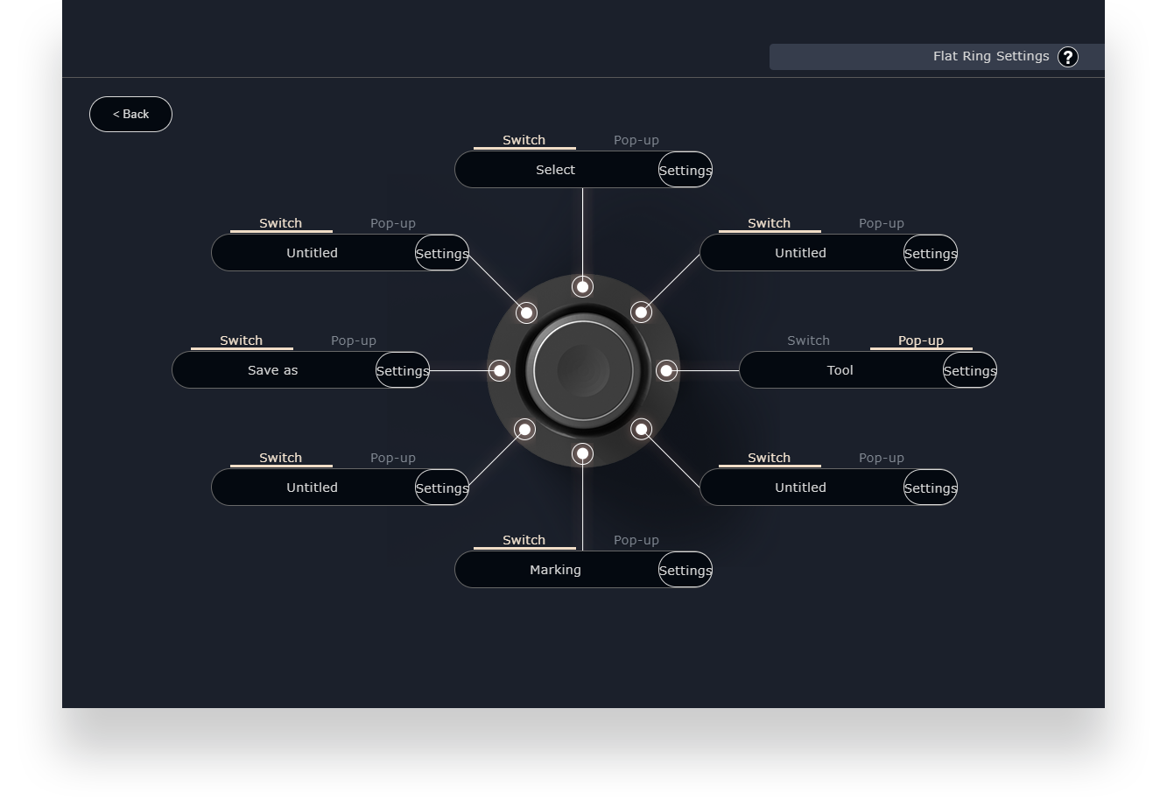Click the center dial knob
The height and width of the screenshot is (807, 1167).
[583, 370]
